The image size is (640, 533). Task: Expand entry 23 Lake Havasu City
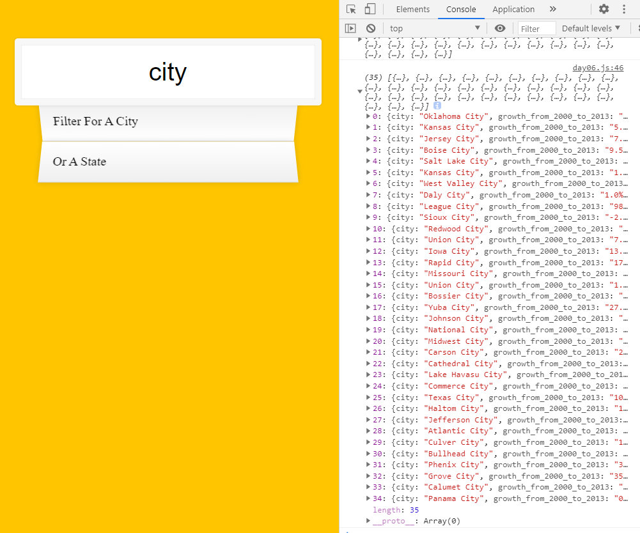[368, 375]
